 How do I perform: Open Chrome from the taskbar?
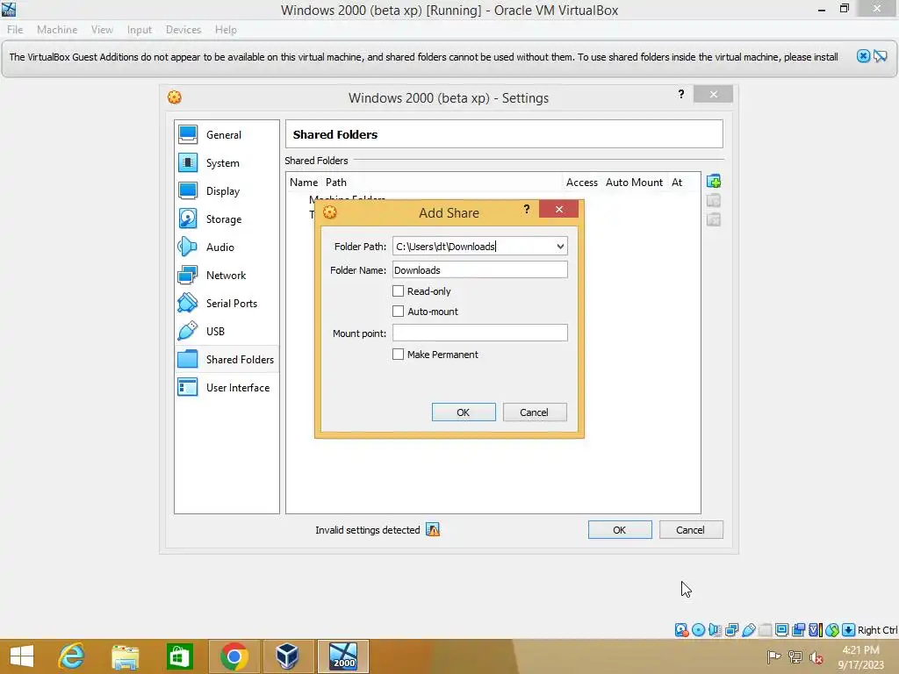point(234,656)
